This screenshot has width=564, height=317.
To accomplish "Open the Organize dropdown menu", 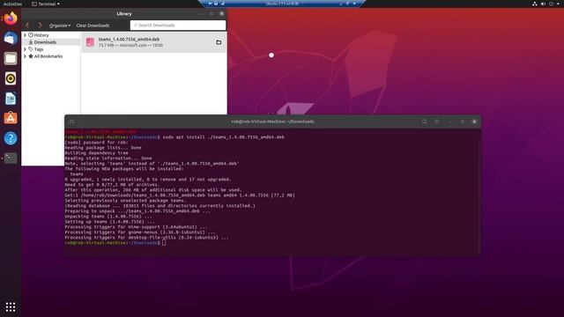I will [x=60, y=26].
